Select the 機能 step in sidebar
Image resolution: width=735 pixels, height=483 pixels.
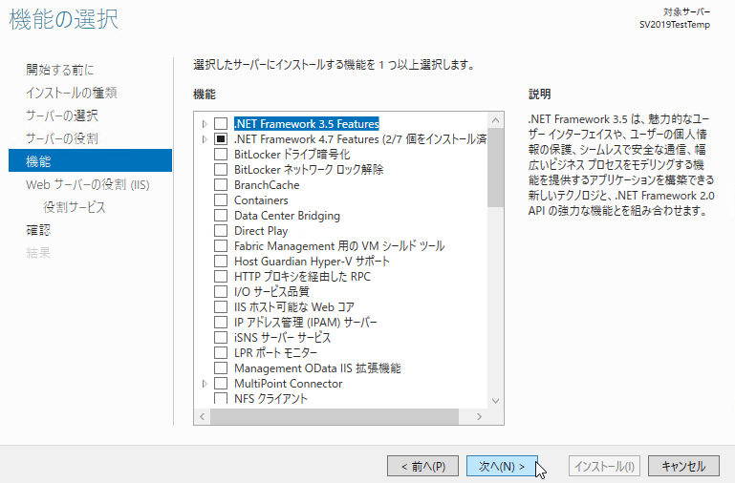click(90, 161)
